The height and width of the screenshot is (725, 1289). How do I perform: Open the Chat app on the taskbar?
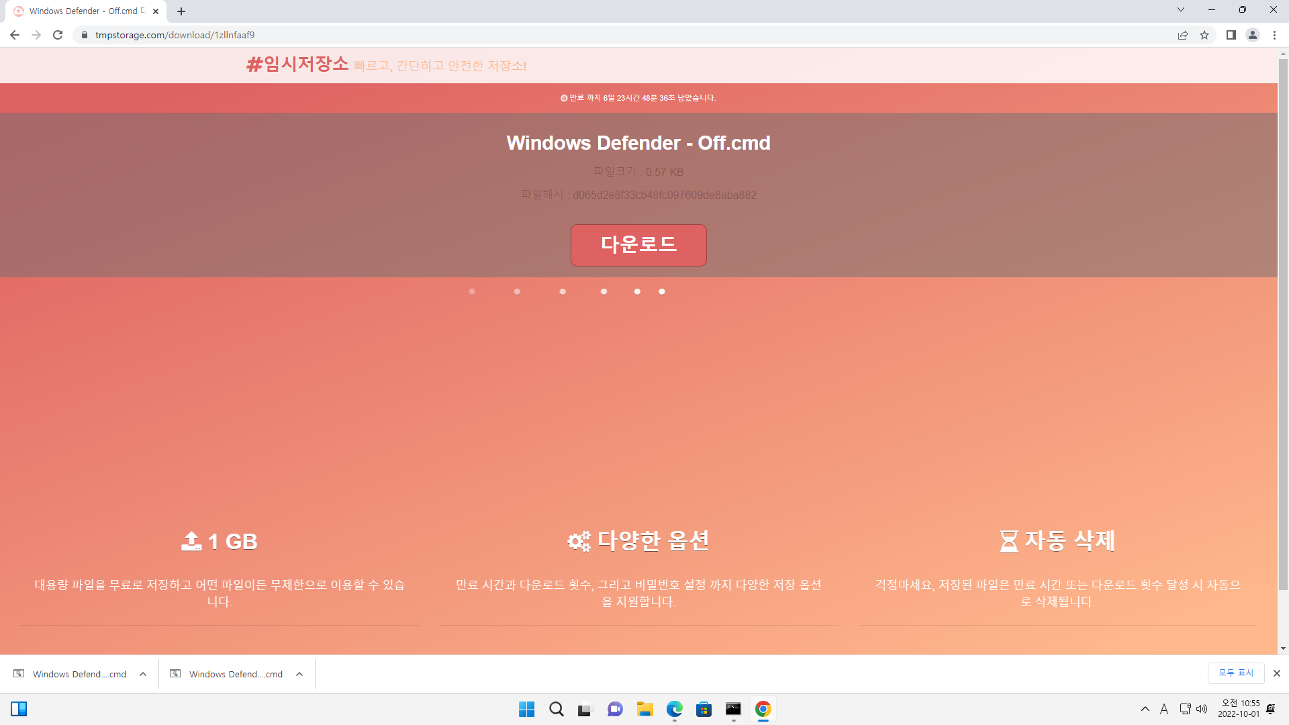click(x=615, y=709)
